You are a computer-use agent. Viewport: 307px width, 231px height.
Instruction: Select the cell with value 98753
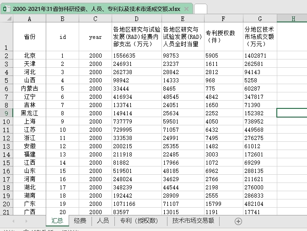click(x=183, y=55)
